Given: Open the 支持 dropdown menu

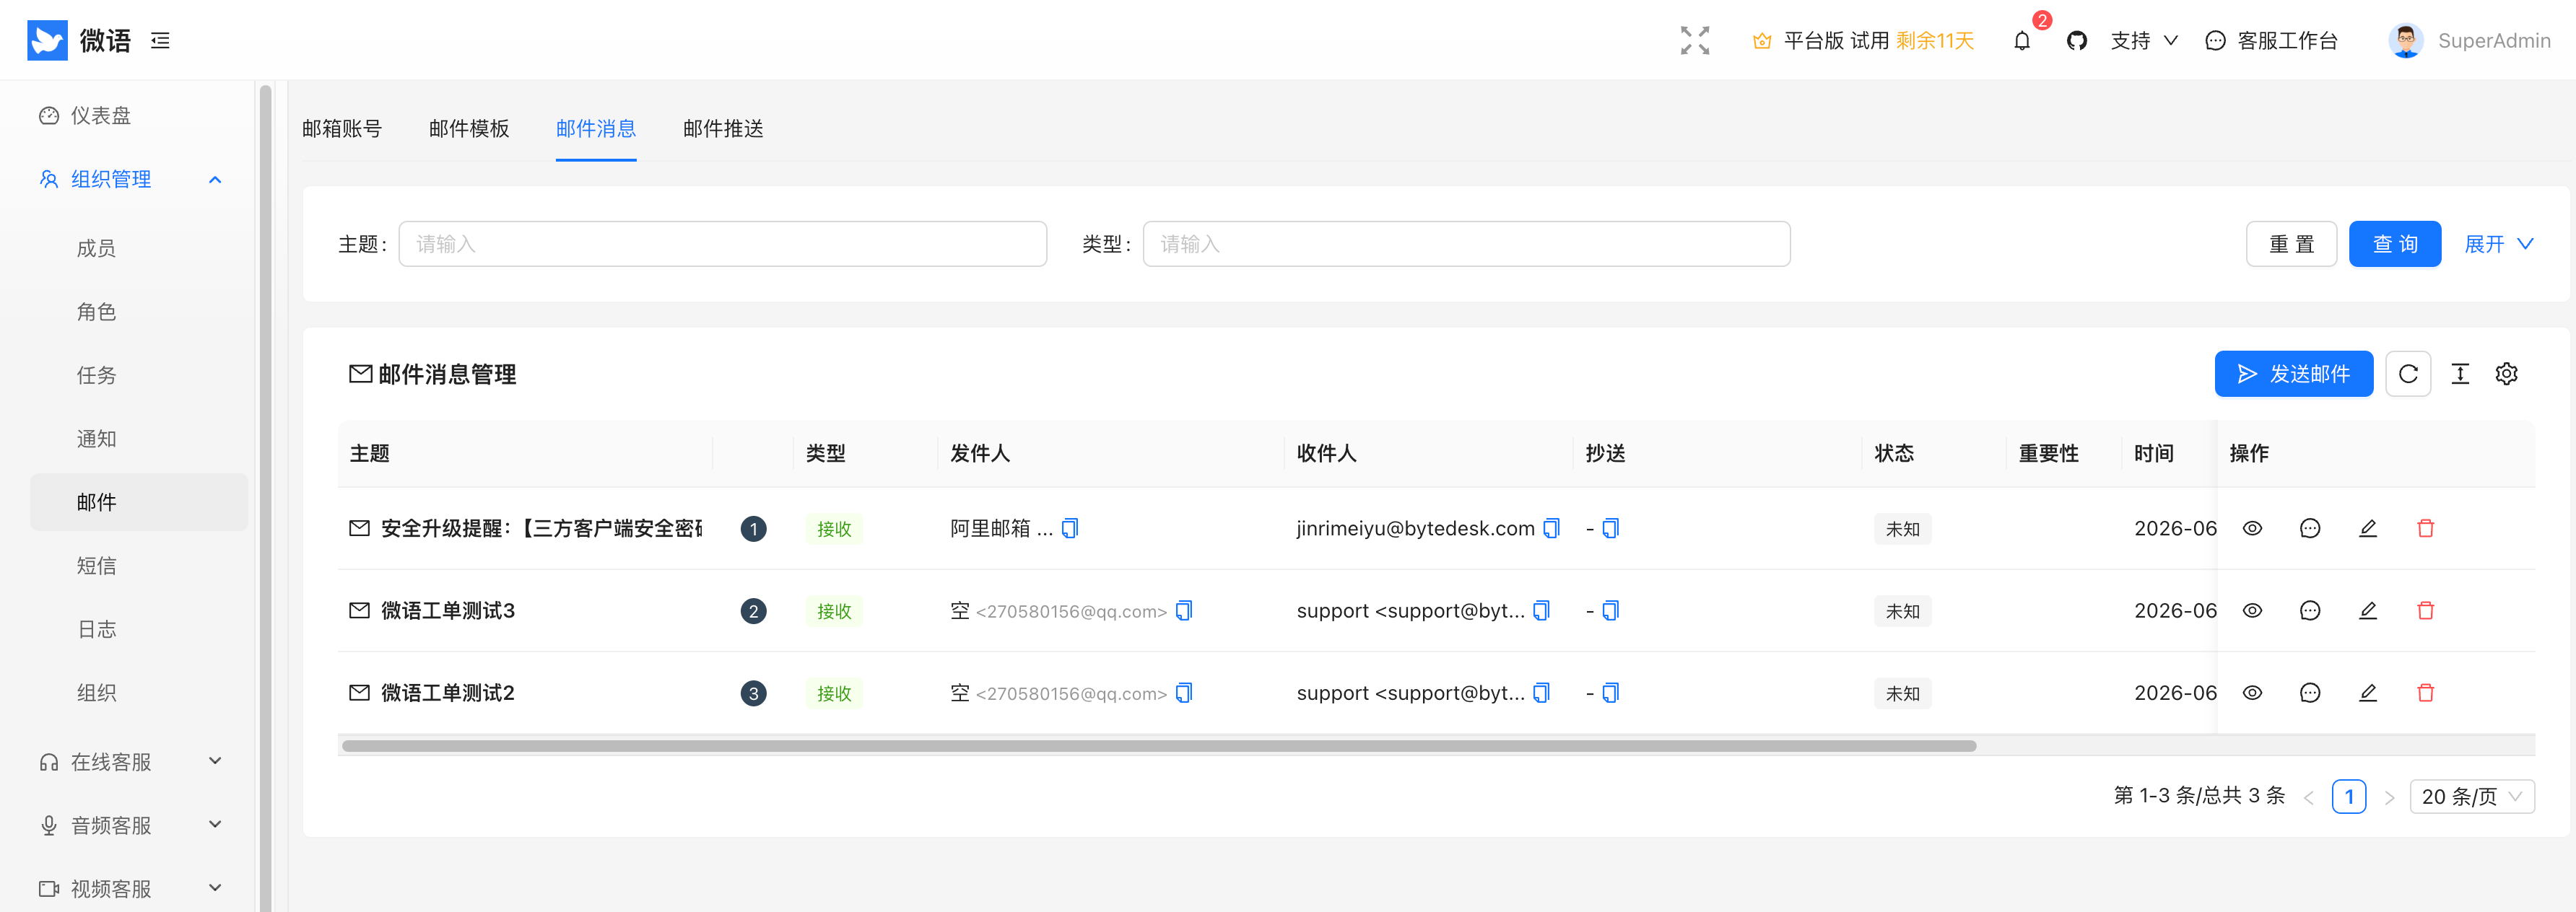Looking at the screenshot, I should click(2143, 41).
